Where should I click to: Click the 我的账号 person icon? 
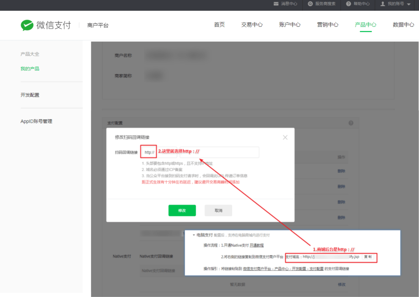coord(383,4)
